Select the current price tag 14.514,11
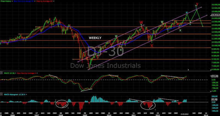The width and height of the screenshot is (220, 116). [x=216, y=15]
